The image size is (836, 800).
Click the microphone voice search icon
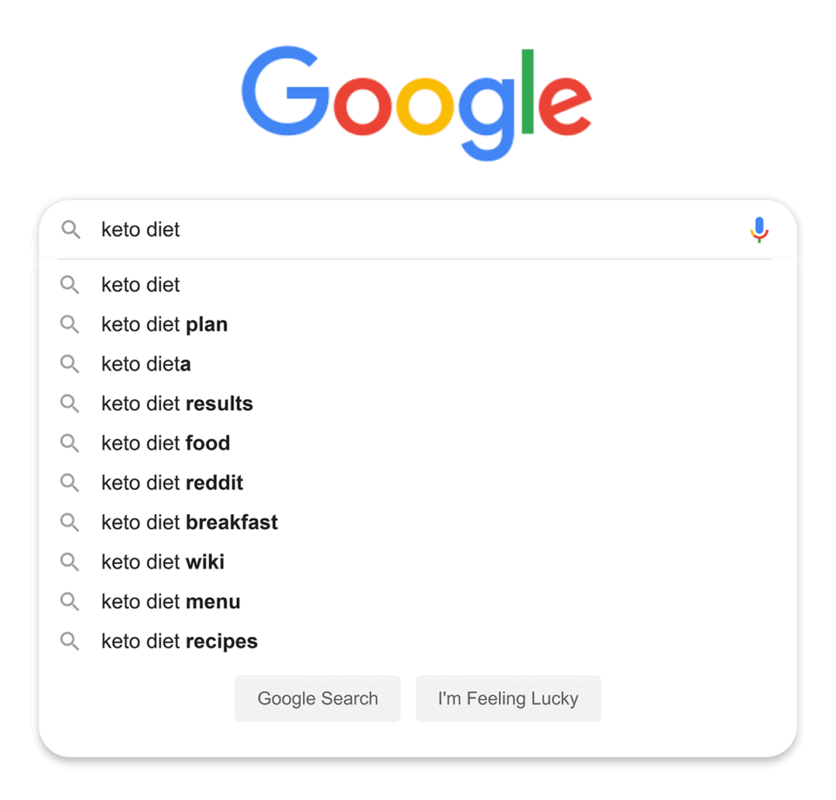pos(758,230)
